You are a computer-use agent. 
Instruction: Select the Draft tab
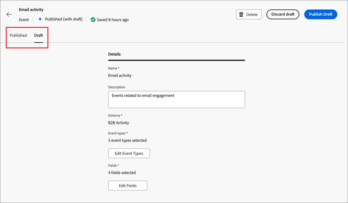39,35
